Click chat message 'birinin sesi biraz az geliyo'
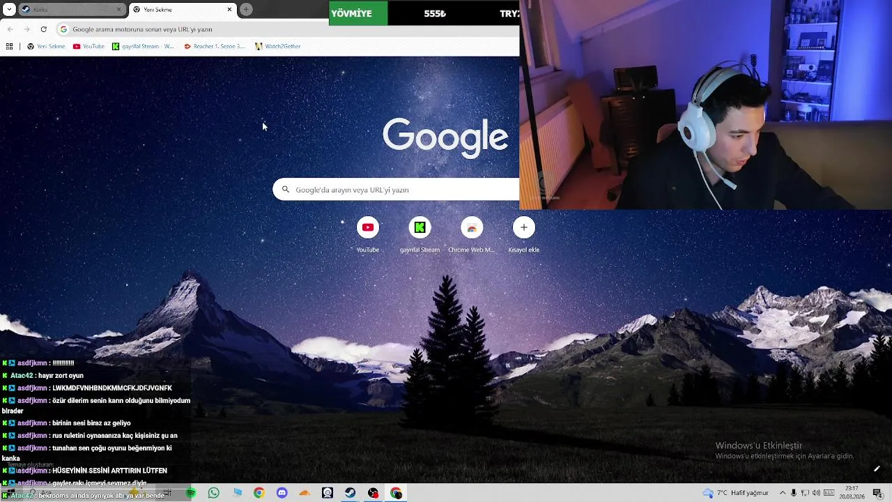 [91, 423]
